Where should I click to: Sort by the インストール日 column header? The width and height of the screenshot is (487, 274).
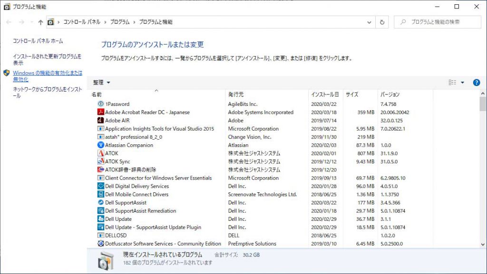coord(325,94)
